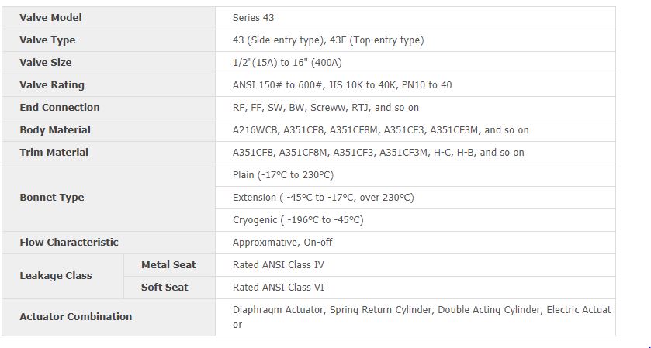Image resolution: width=651 pixels, height=348 pixels.
Task: Click the Flow Characteristic row label
Action: tap(69, 242)
